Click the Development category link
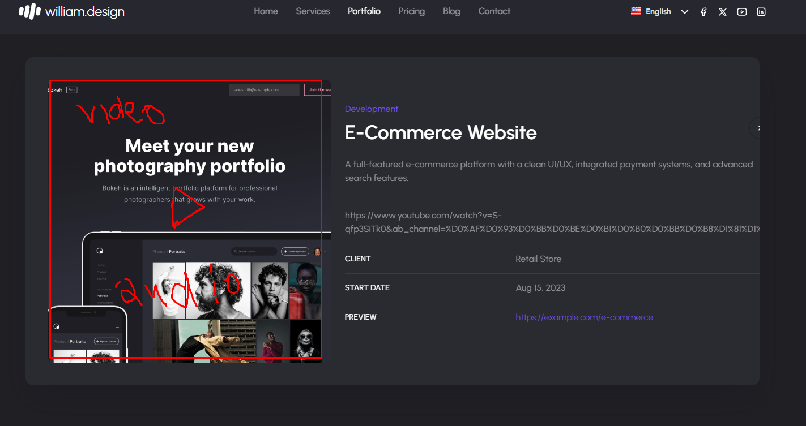806x426 pixels. pos(372,109)
